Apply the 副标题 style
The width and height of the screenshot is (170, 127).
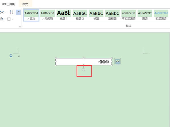click(x=112, y=15)
